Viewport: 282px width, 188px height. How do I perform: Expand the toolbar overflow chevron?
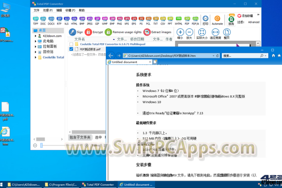coord(258,14)
